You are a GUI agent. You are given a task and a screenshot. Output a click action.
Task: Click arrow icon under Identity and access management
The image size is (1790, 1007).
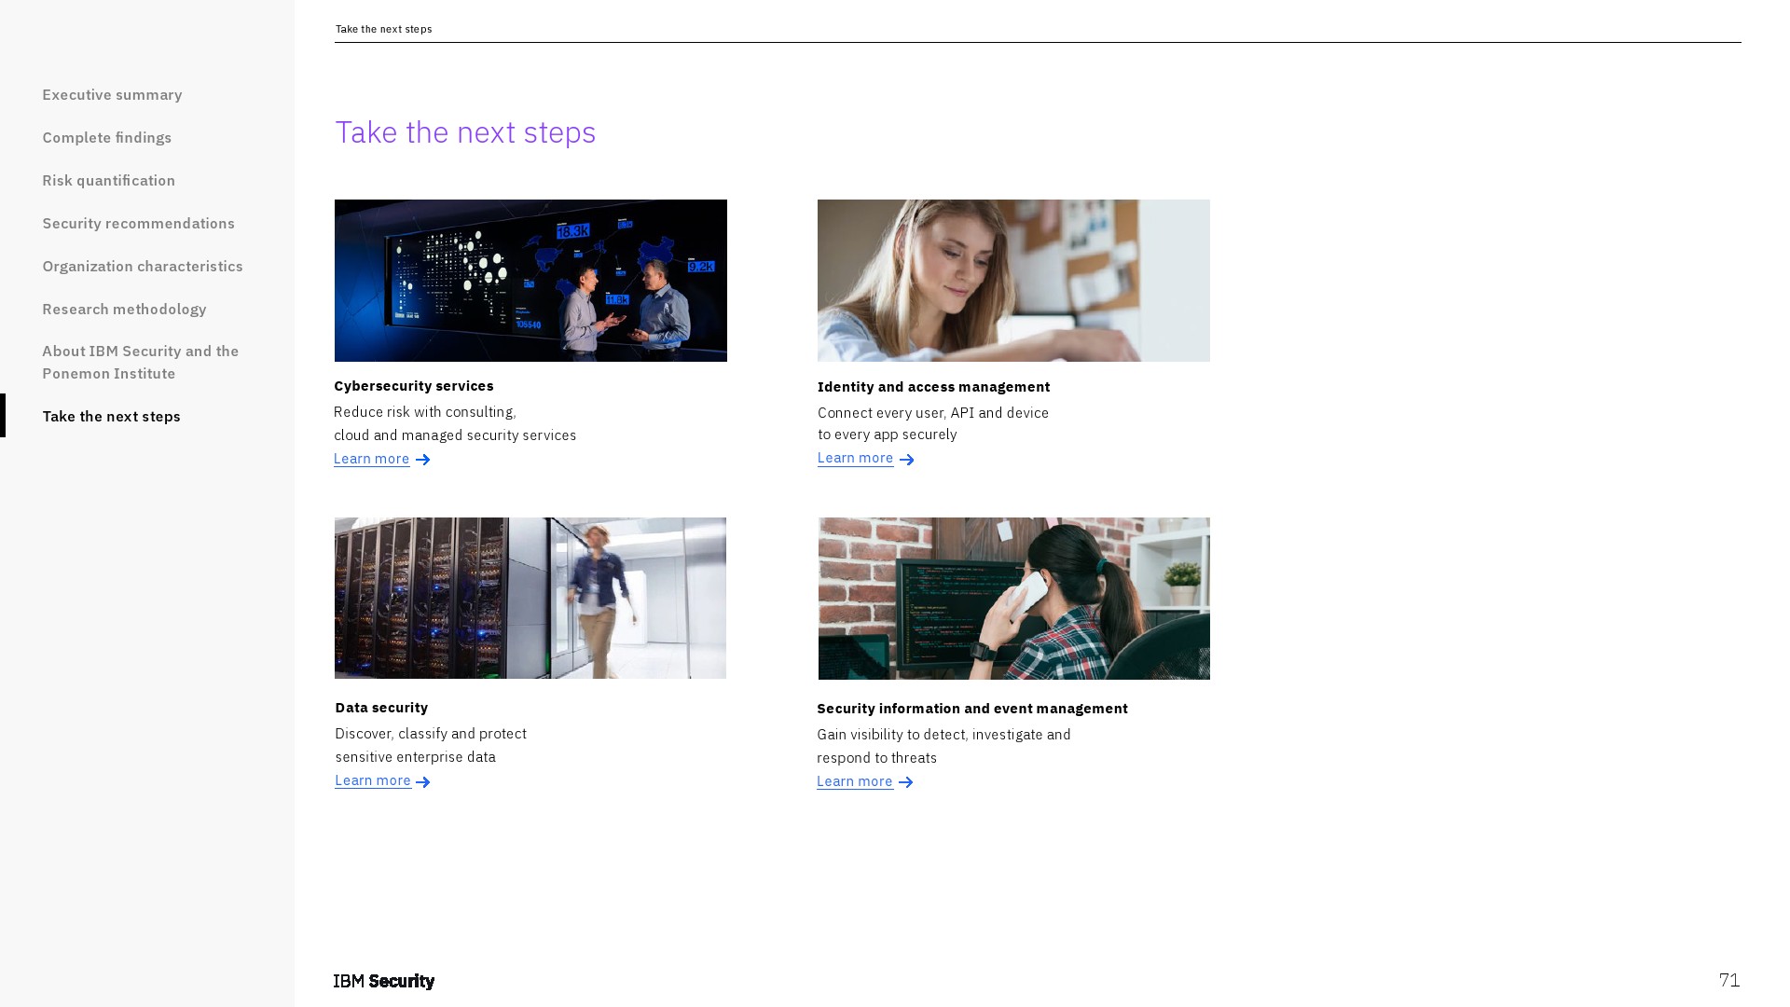906,460
